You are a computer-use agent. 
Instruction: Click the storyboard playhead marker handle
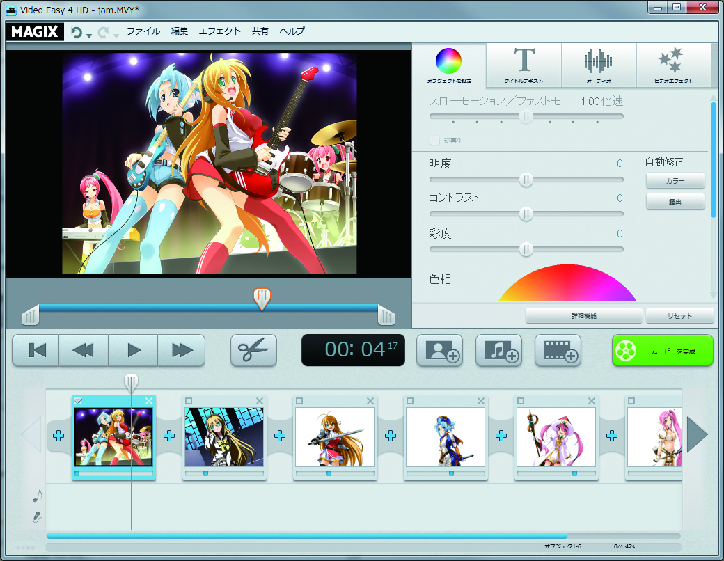coord(131,383)
